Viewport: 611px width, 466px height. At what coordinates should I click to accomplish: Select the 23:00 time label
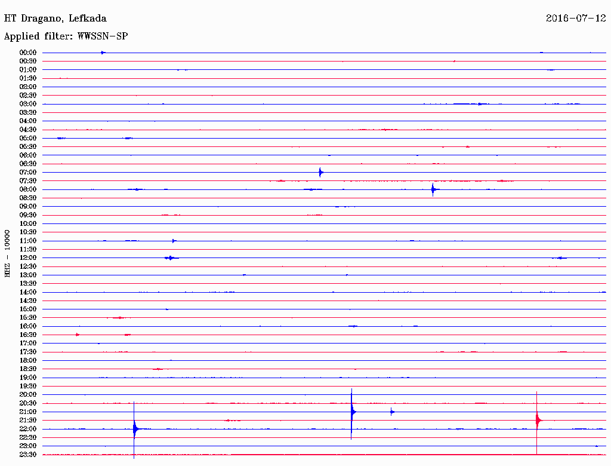[x=28, y=446]
